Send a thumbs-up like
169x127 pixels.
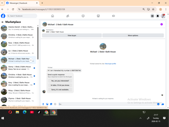(x=163, y=104)
